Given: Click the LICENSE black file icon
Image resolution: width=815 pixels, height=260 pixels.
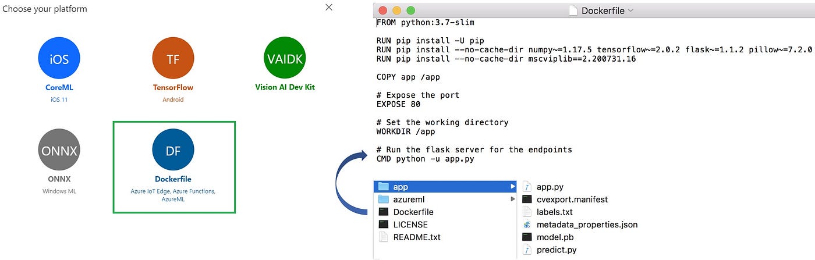Looking at the screenshot, I should click(383, 225).
